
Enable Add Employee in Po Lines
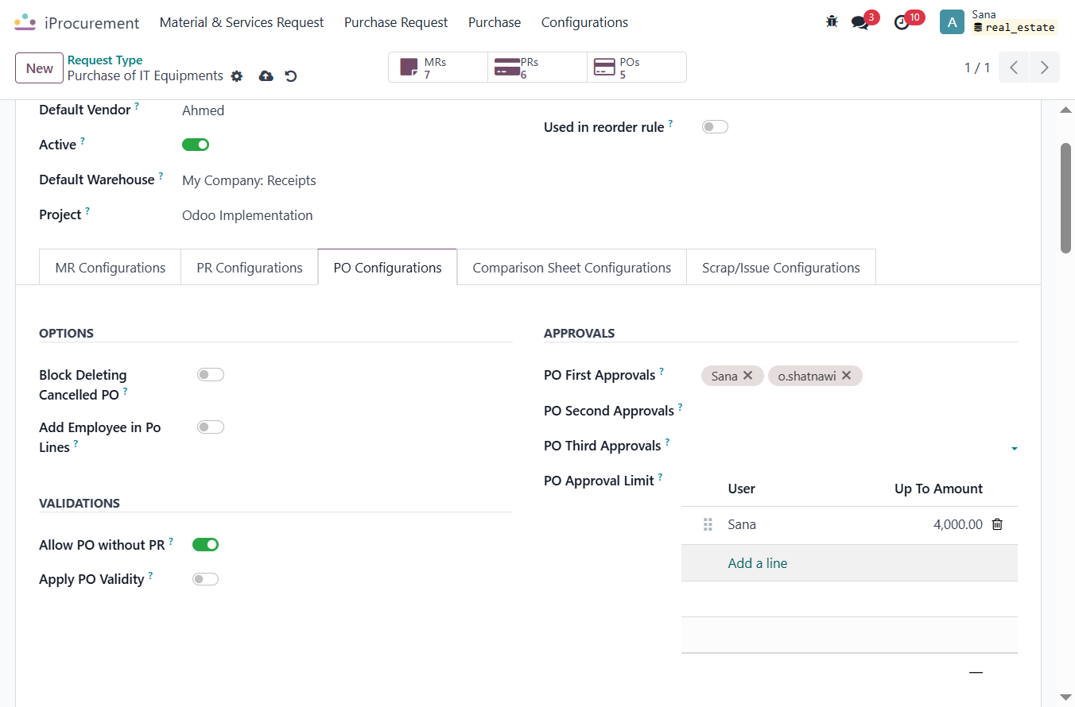pyautogui.click(x=211, y=427)
